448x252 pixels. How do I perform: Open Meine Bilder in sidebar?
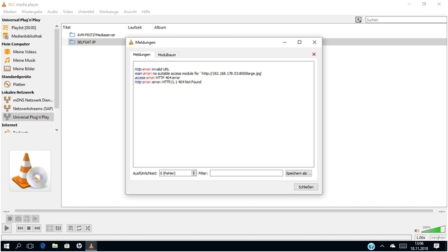27,69
